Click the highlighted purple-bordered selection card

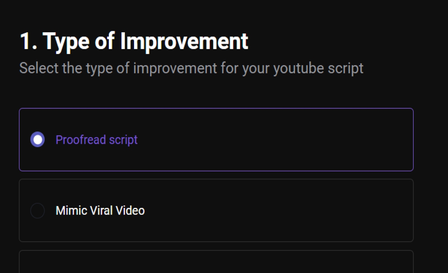(x=216, y=139)
